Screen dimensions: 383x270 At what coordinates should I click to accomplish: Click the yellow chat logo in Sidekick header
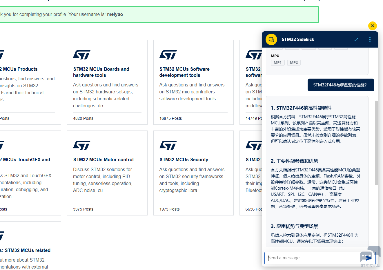pyautogui.click(x=272, y=39)
